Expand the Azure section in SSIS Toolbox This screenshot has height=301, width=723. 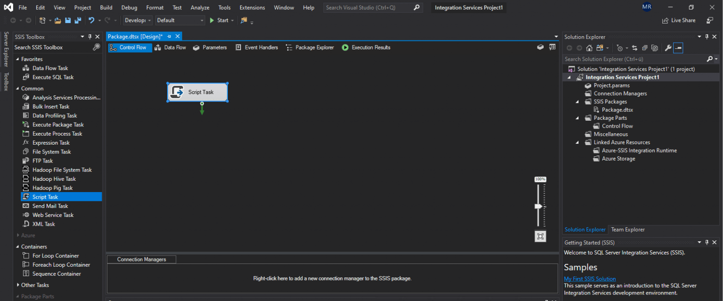click(x=18, y=235)
